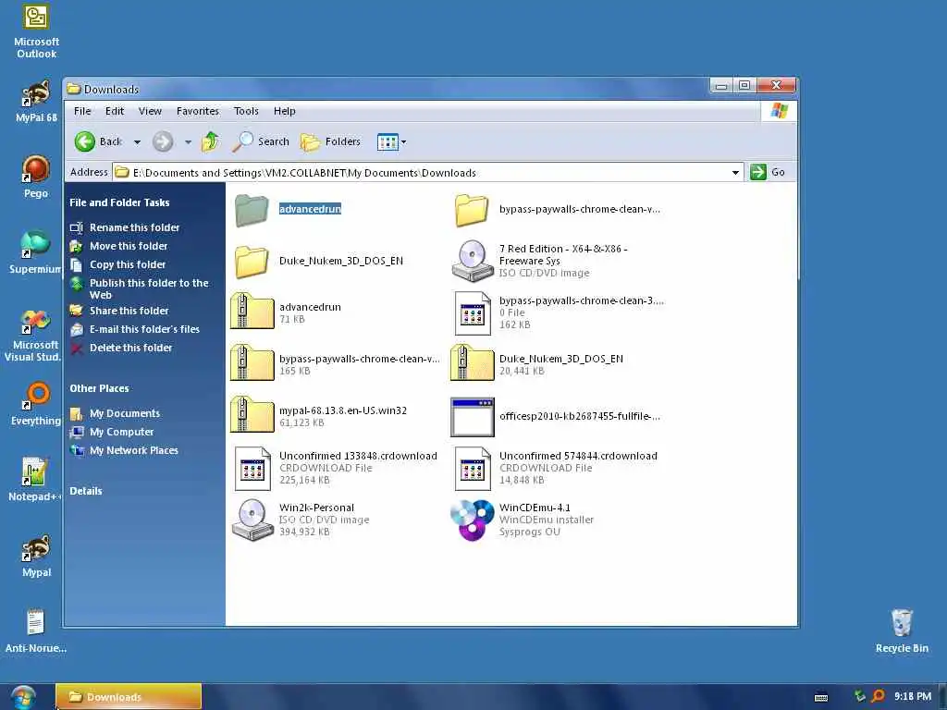Click Publish this folder to the Web
Image resolution: width=947 pixels, height=710 pixels.
[149, 288]
